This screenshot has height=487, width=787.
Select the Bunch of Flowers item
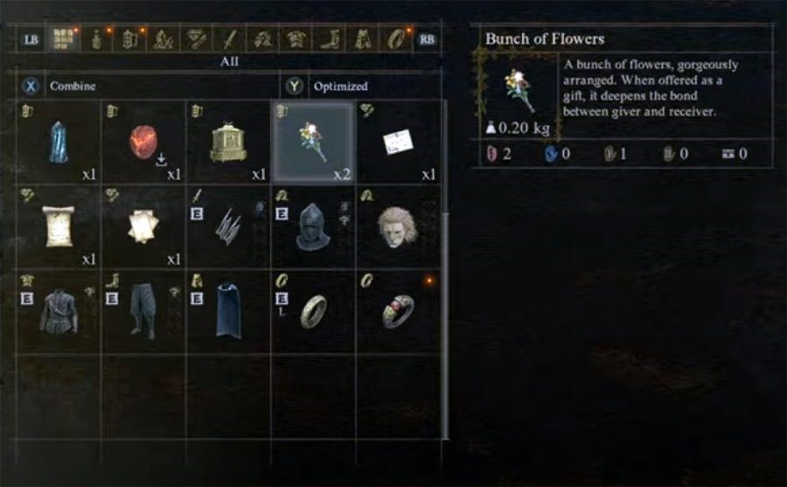[314, 143]
